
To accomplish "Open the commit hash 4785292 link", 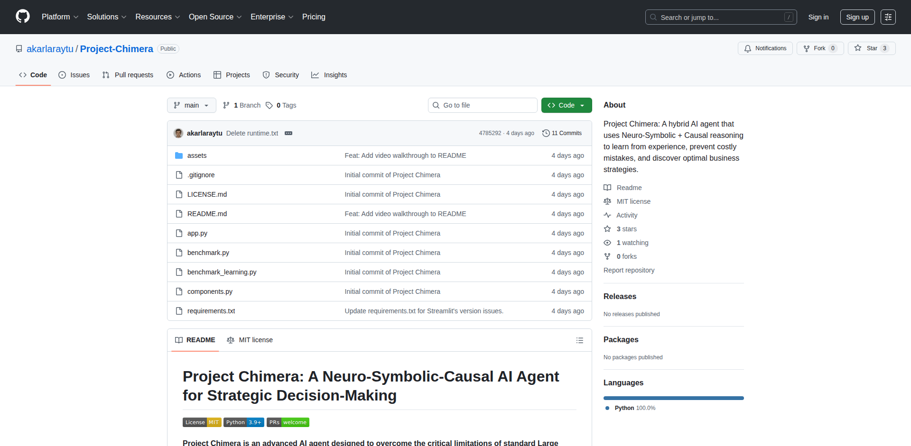I will [490, 133].
